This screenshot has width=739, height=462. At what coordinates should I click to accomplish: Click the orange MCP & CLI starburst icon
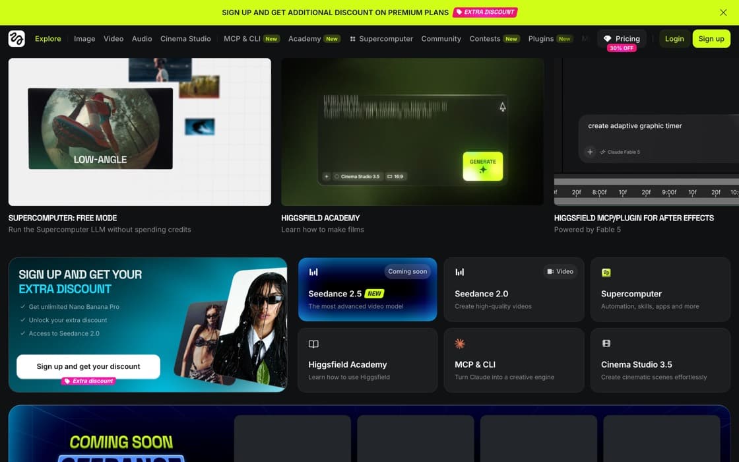click(x=459, y=343)
